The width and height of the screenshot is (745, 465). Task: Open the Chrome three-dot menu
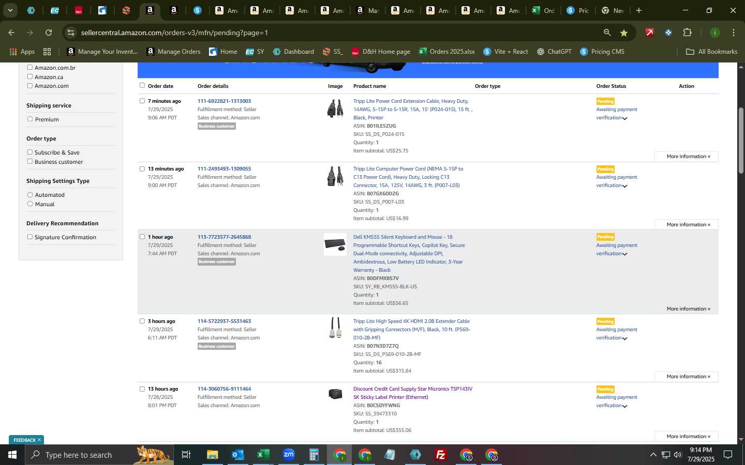pos(733,33)
